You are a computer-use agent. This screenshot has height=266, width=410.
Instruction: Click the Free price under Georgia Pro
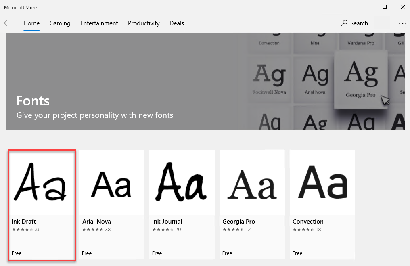227,253
